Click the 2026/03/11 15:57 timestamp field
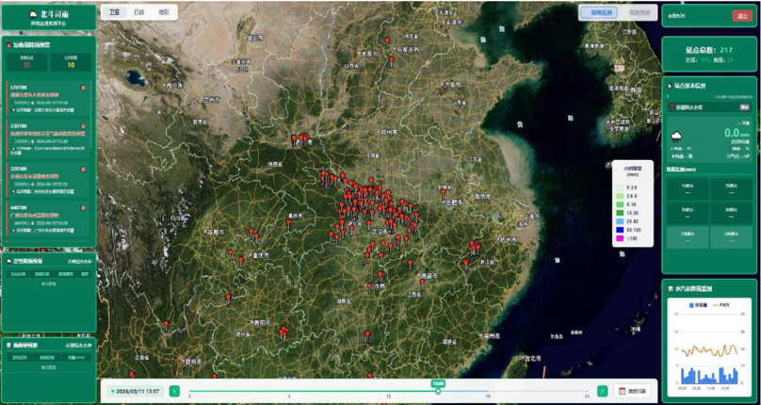Viewport: 761px width, 405px height. click(136, 391)
